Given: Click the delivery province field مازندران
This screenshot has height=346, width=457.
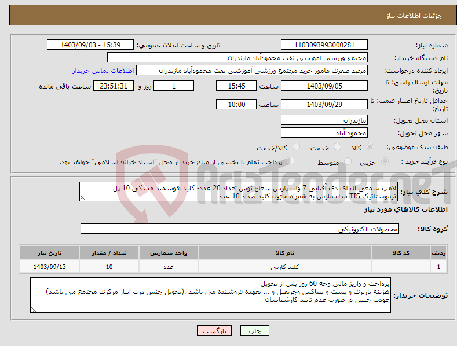Looking at the screenshot, I should (x=324, y=120).
